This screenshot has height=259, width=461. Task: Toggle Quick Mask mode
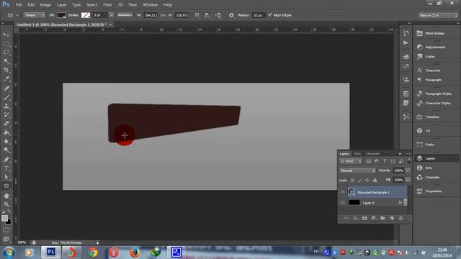6,230
